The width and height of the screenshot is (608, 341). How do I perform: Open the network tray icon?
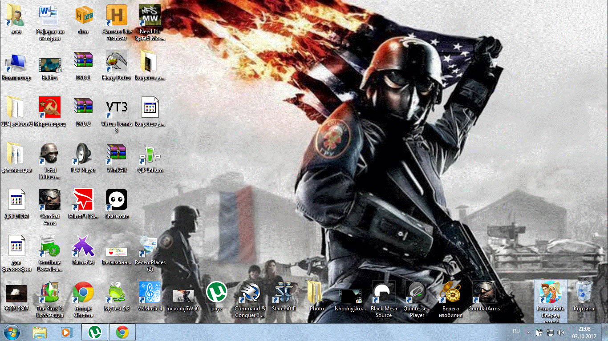point(550,332)
